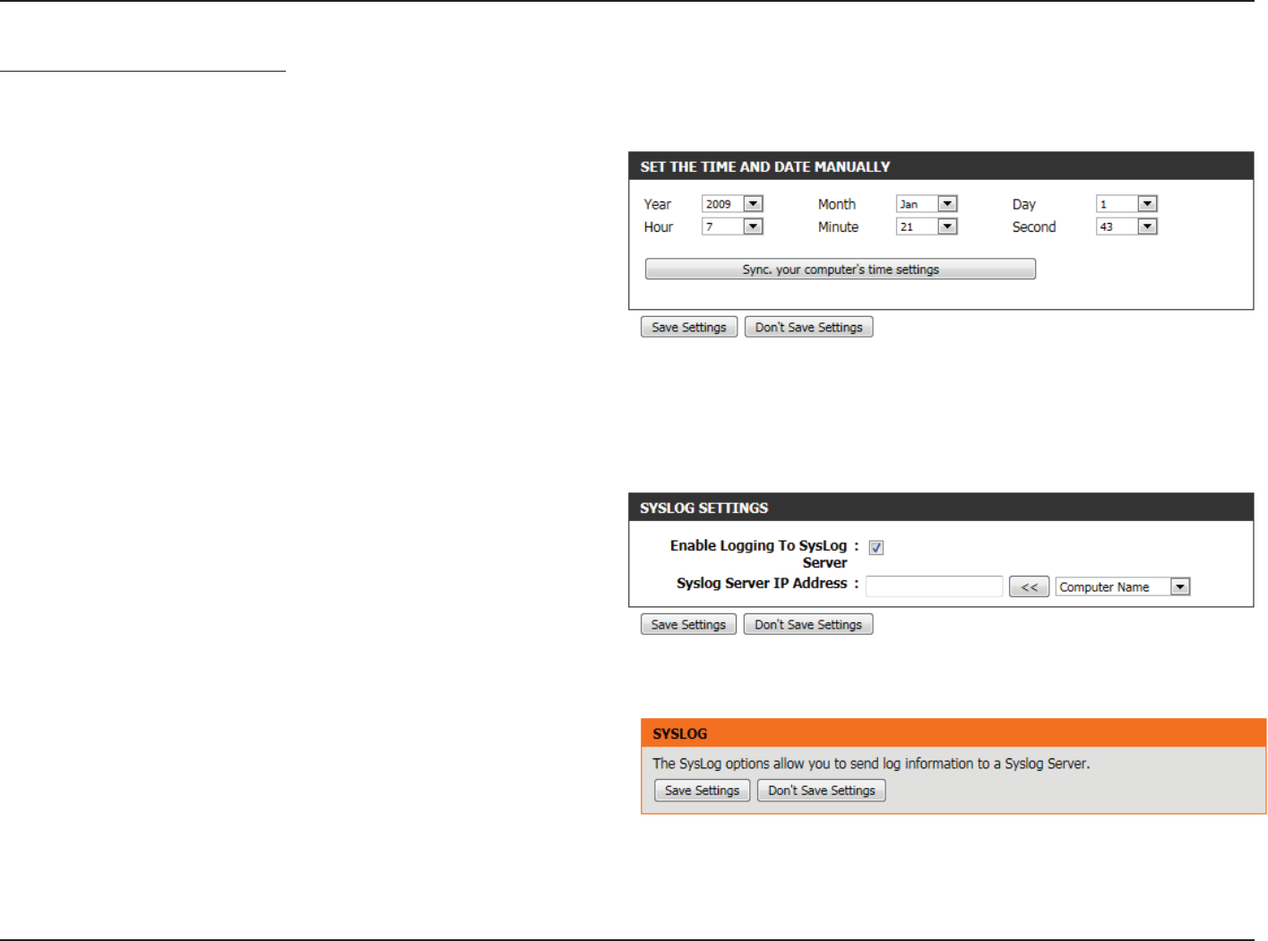Open the Year dropdown showing 2009

(x=732, y=204)
